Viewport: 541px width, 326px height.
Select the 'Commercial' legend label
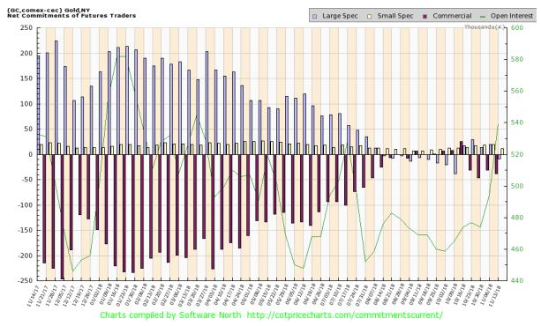pyautogui.click(x=452, y=16)
